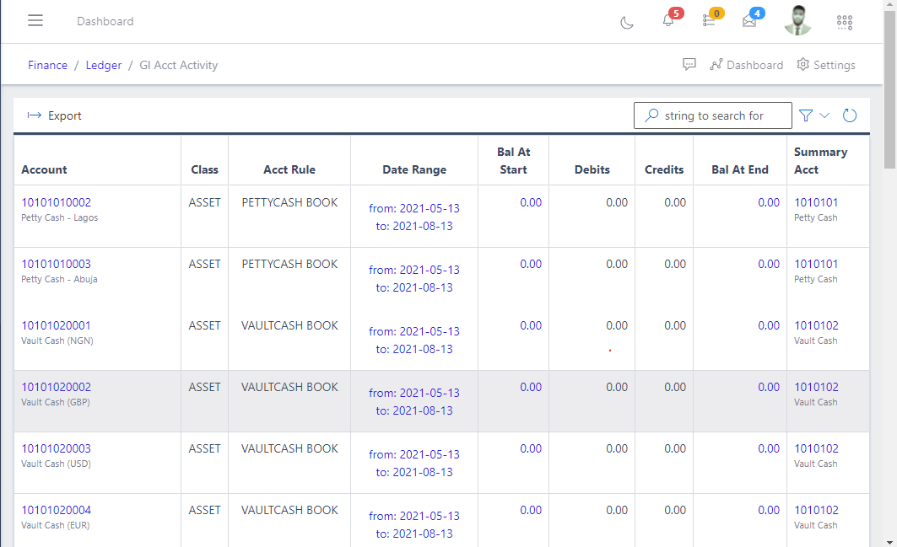Export the GI account activity data
897x547 pixels.
tap(54, 115)
